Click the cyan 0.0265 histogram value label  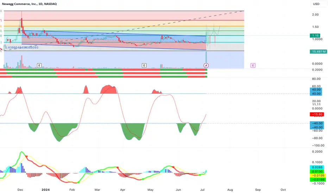tap(317, 167)
